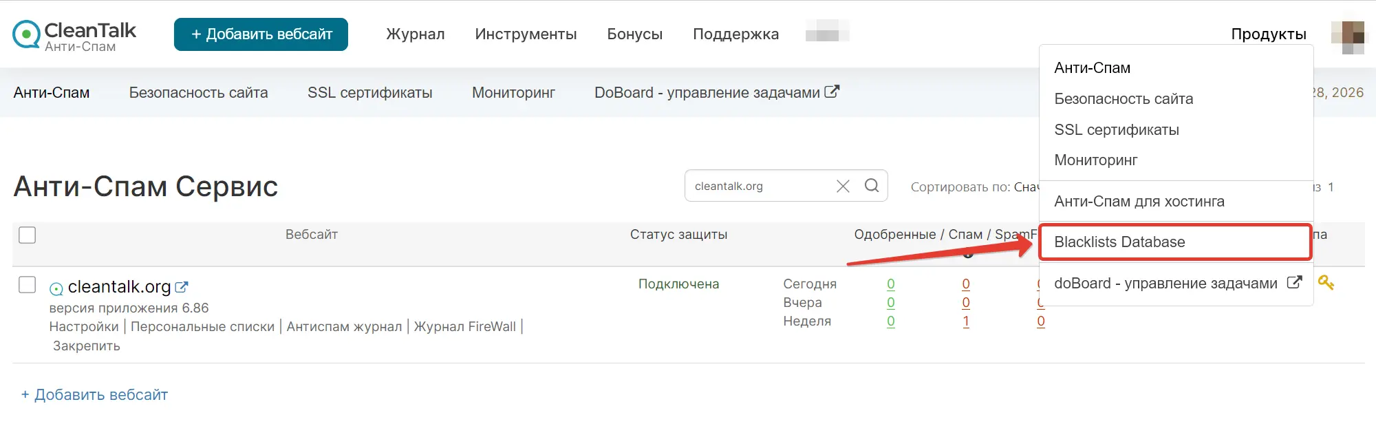The image size is (1376, 435).
Task: Clear the search field with X icon
Action: click(x=843, y=186)
